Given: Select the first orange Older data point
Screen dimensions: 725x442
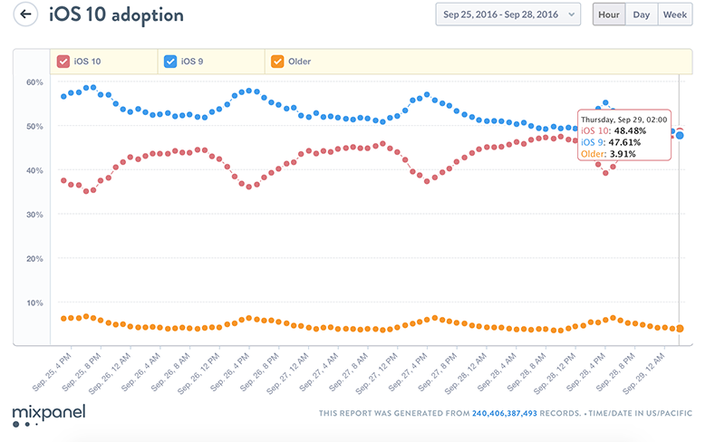Looking at the screenshot, I should 63,319.
